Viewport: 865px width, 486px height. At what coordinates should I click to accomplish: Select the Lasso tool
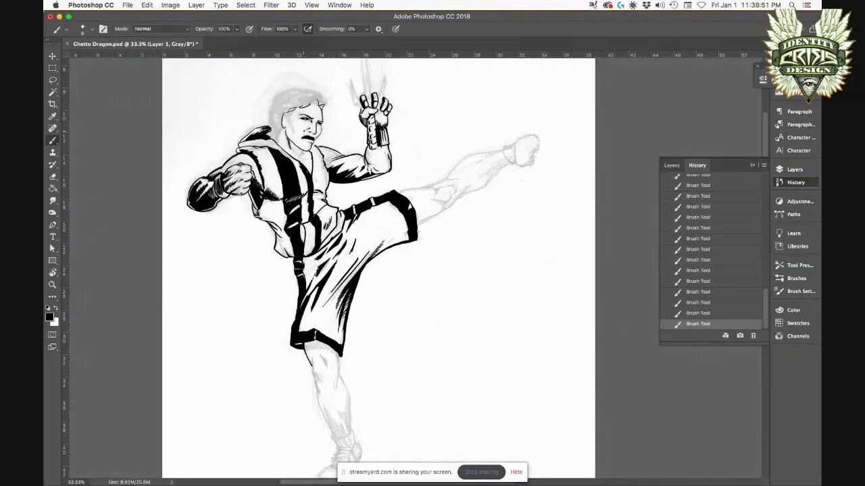coord(53,80)
